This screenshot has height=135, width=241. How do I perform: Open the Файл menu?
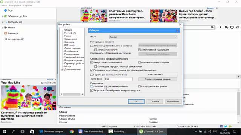pyautogui.click(x=4, y=6)
